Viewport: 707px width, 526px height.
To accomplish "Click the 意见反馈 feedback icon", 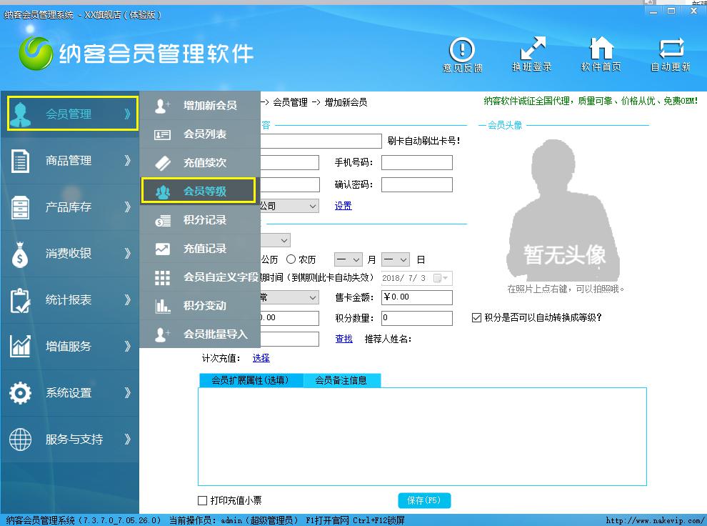I will coord(462,54).
